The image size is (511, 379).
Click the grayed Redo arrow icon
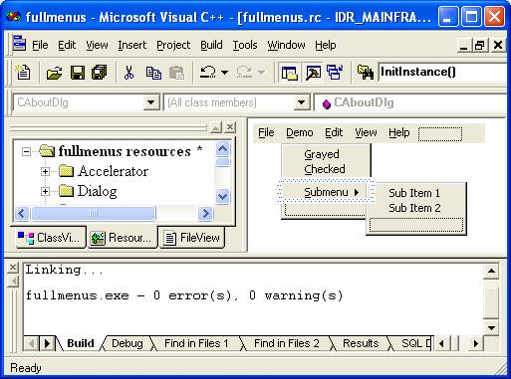pos(244,72)
